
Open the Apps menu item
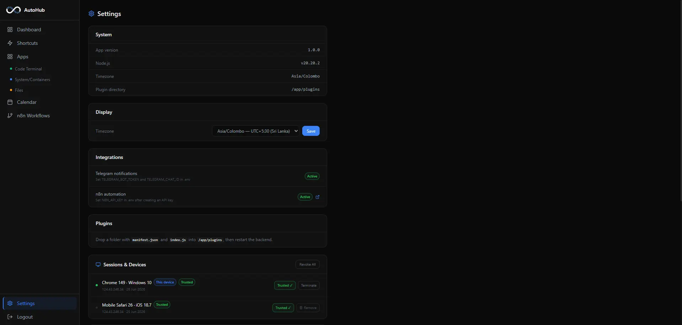[23, 57]
